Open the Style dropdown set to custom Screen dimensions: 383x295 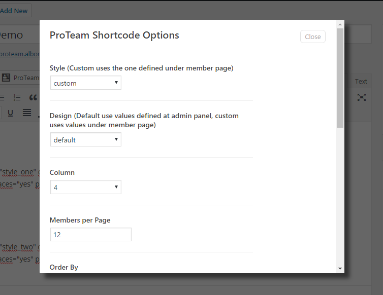[86, 83]
